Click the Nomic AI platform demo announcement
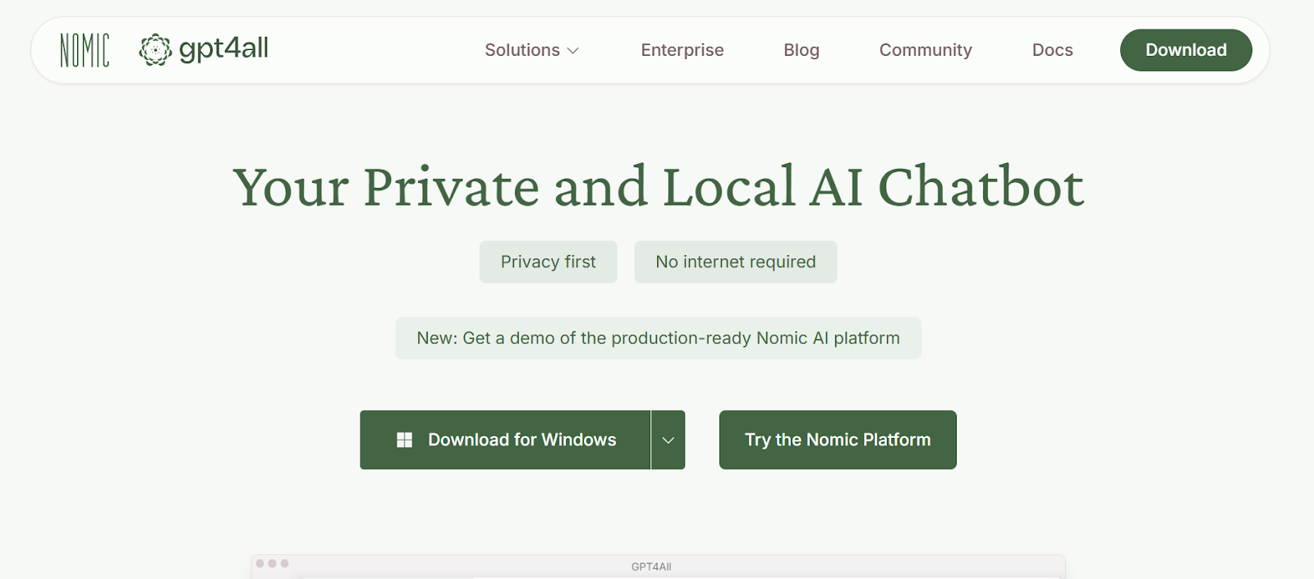1314x579 pixels. pyautogui.click(x=658, y=338)
